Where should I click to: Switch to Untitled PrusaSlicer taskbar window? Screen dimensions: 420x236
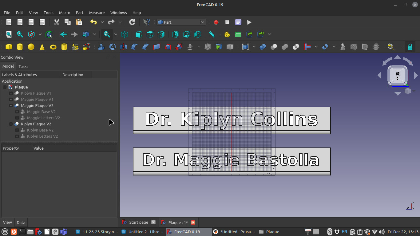pyautogui.click(x=234, y=232)
